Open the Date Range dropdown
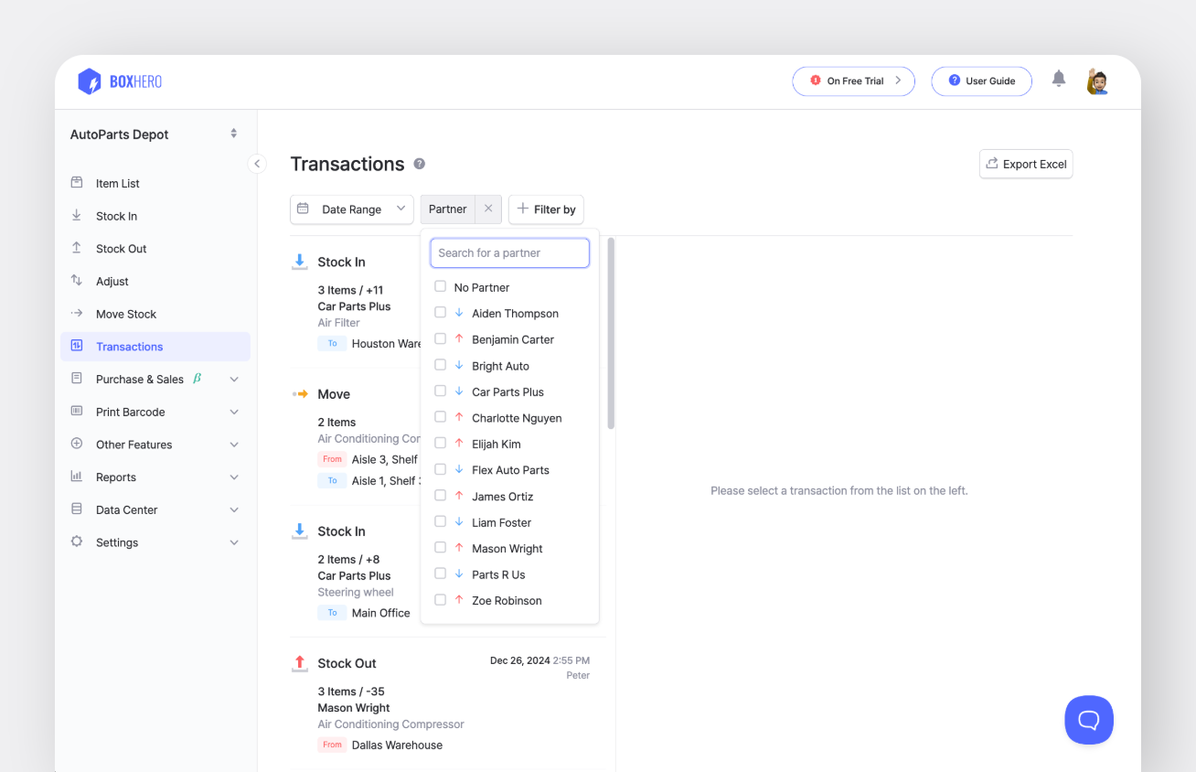 tap(352, 209)
